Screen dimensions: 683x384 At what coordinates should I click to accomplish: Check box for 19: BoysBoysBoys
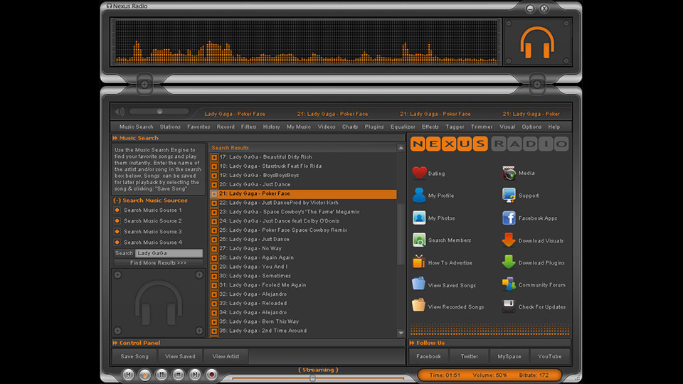pos(214,176)
